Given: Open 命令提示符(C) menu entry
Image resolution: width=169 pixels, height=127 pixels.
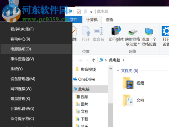Looking at the screenshot, I should 36,119.
